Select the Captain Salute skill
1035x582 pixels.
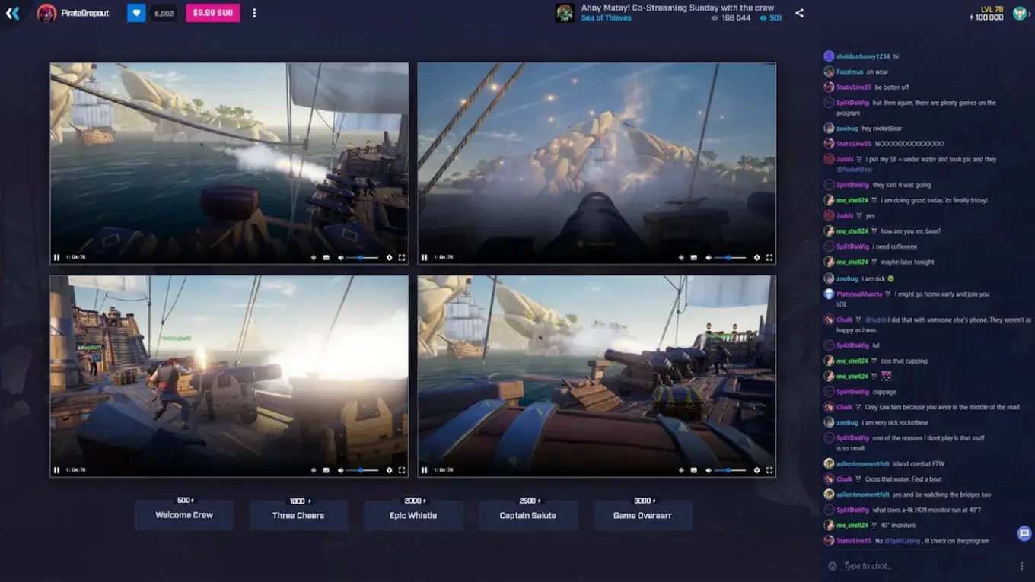(x=527, y=515)
